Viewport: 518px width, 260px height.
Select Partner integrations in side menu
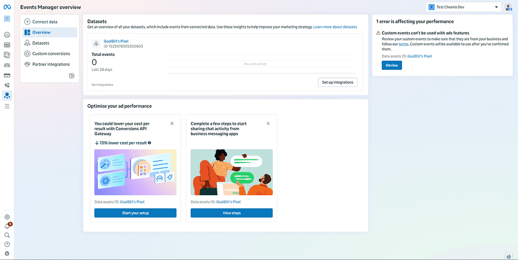point(49,64)
